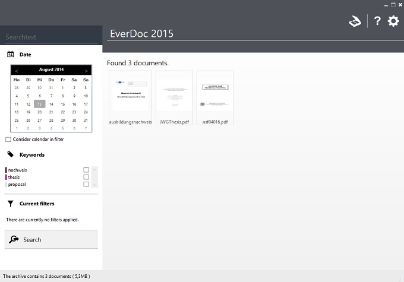Click the purple color marker next to thesis
This screenshot has height=282, width=404.
6,177
